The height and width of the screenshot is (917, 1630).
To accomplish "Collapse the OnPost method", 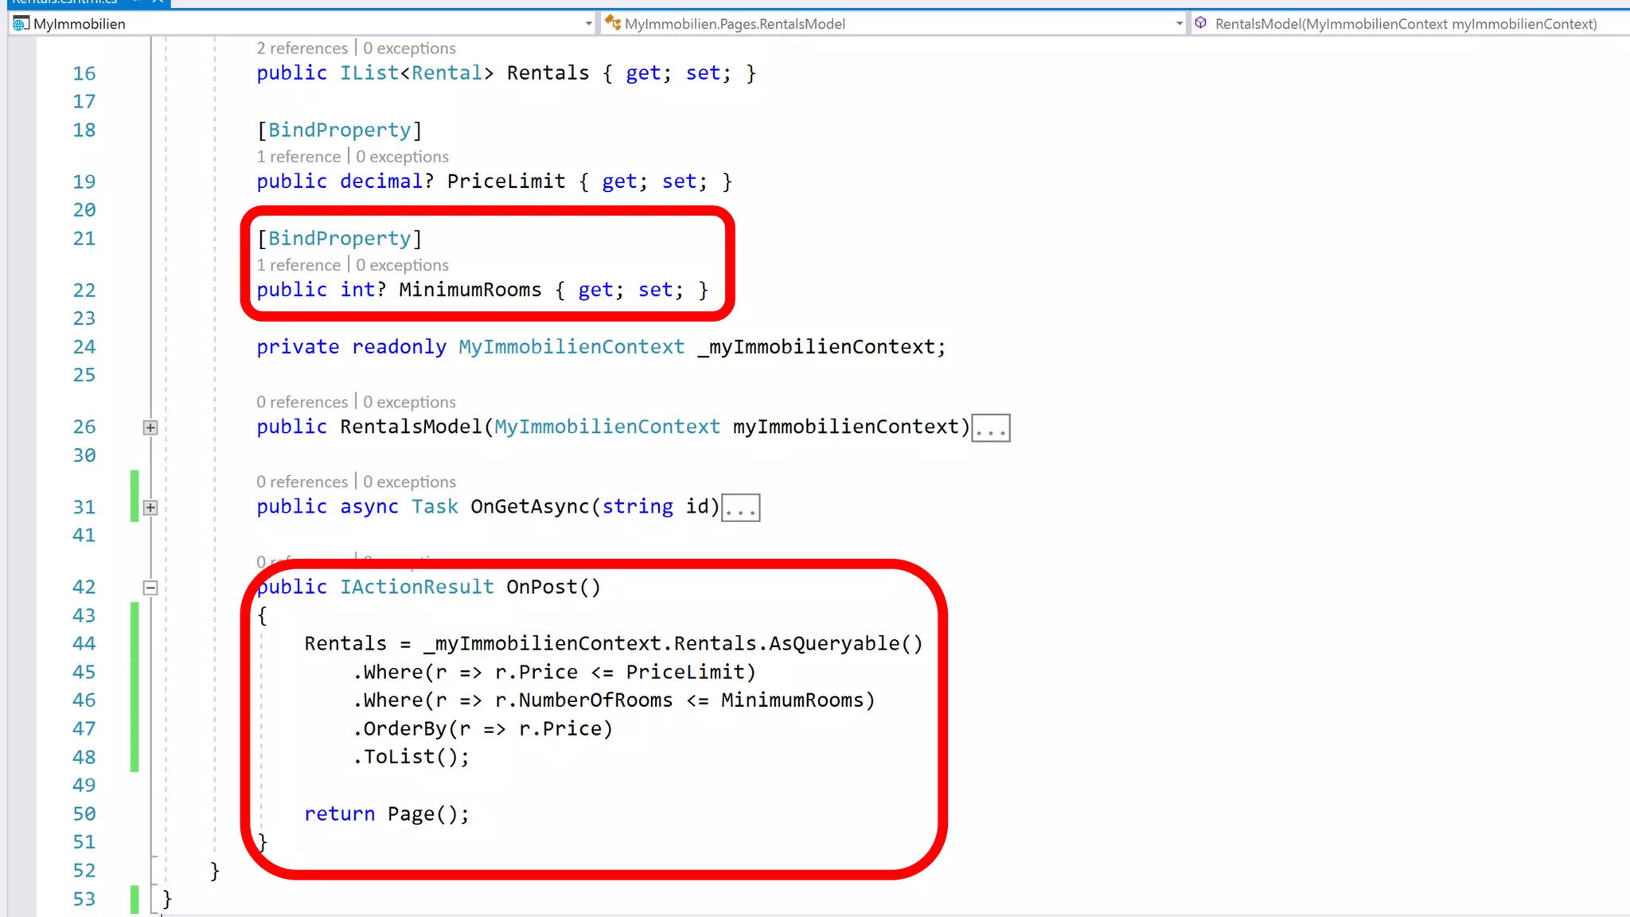I will (150, 588).
